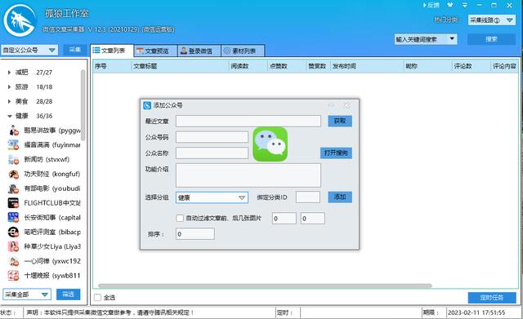523x319 pixels.
Task: Click the expiry date 2023-02-11 17:51:55
Action: 476,312
